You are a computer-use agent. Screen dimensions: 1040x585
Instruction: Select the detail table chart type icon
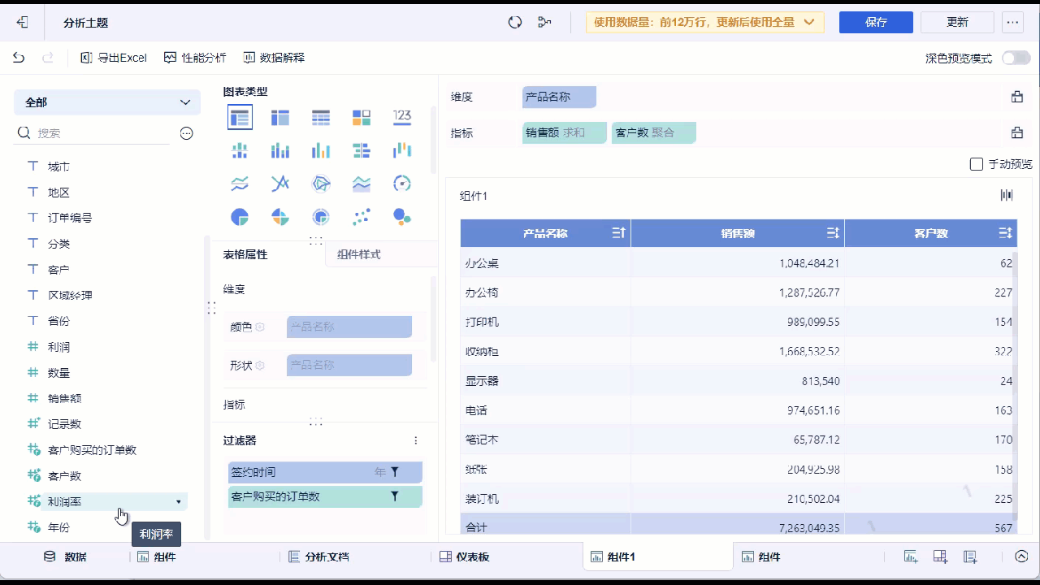321,118
